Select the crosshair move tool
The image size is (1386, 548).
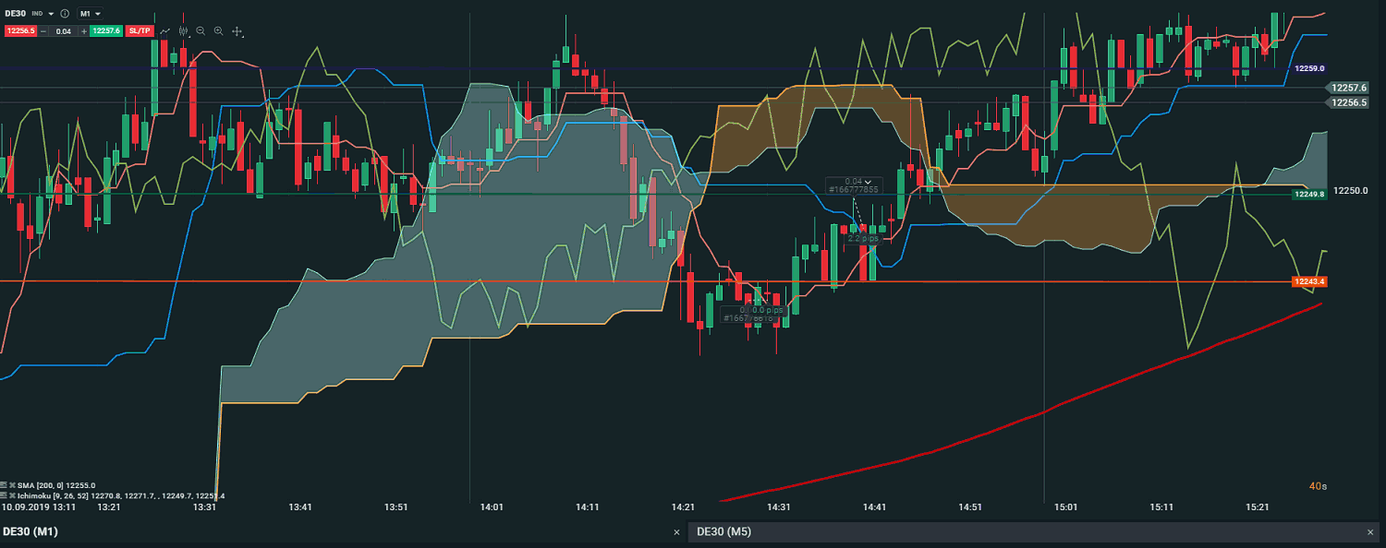tap(237, 31)
